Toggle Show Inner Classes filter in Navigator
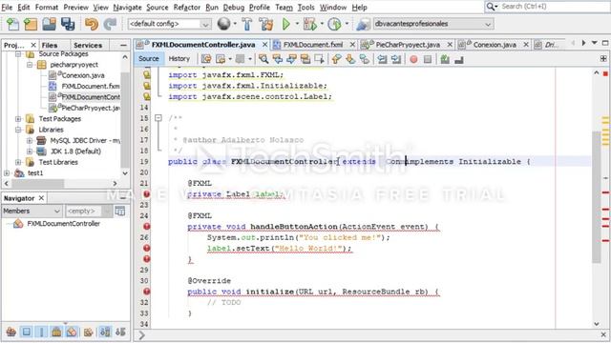This screenshot has width=611, height=343. pyautogui.click(x=72, y=332)
